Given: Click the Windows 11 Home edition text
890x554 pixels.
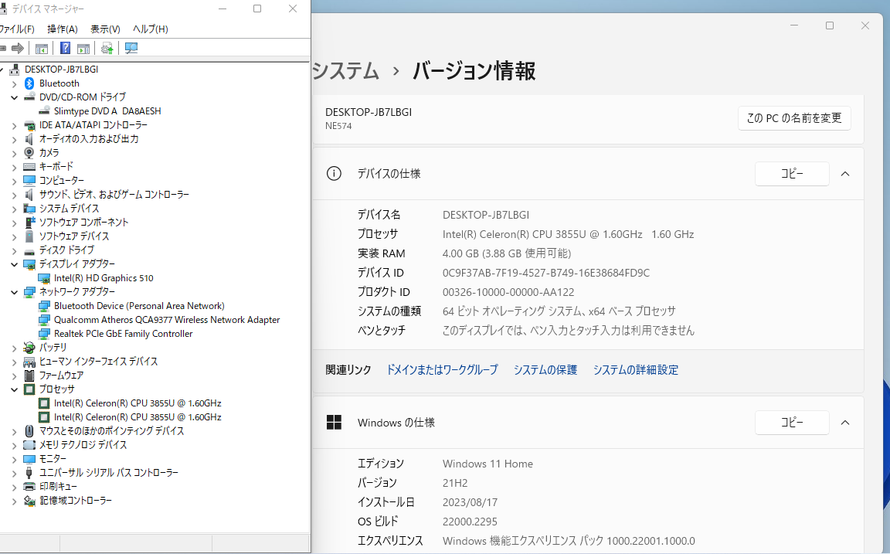Looking at the screenshot, I should (487, 464).
